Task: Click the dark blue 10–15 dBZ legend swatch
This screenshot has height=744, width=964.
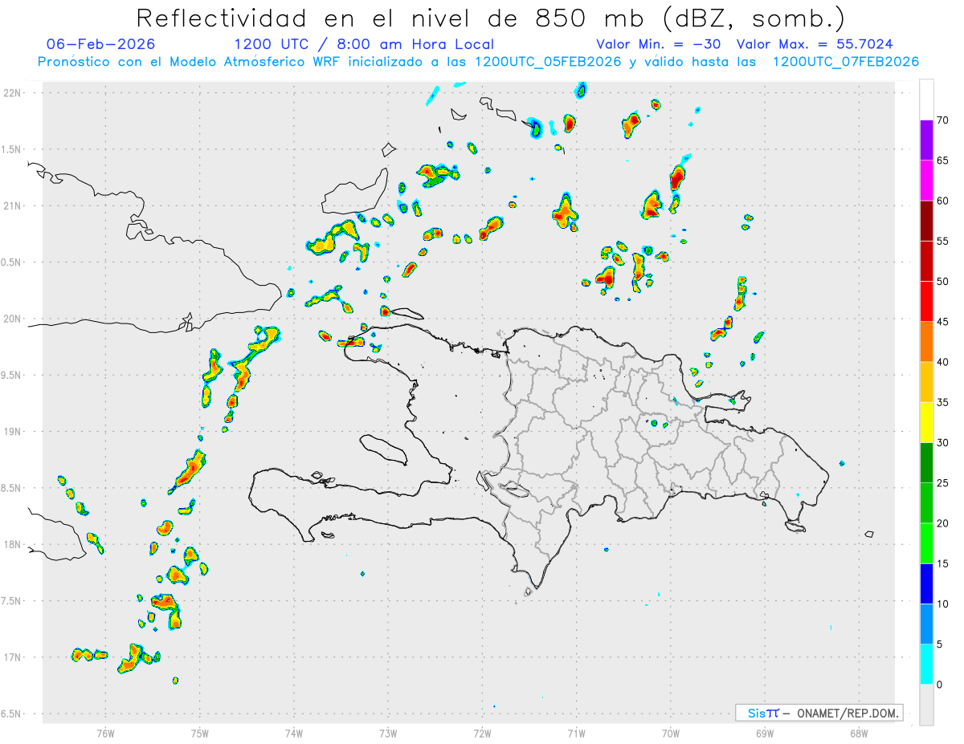Action: coord(926,583)
